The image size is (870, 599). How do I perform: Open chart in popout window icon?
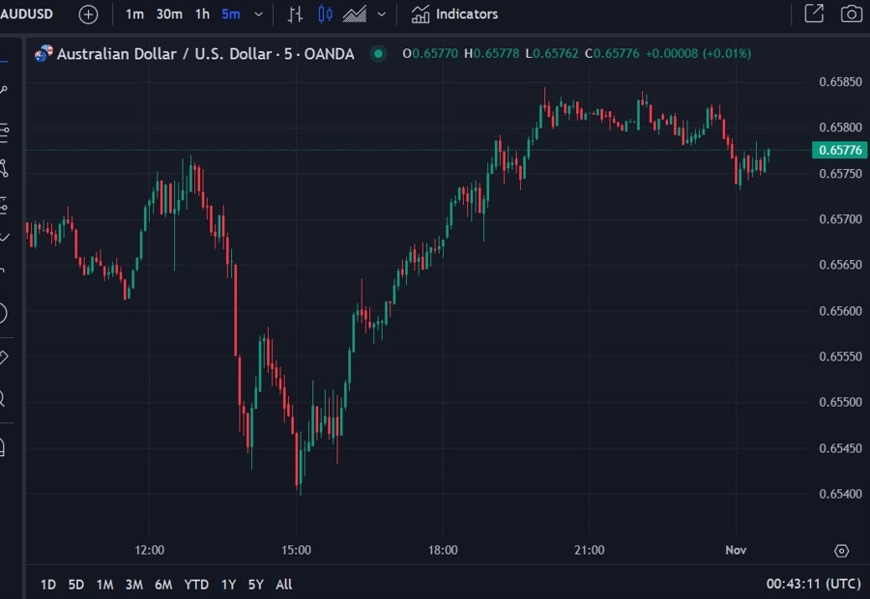coord(814,14)
